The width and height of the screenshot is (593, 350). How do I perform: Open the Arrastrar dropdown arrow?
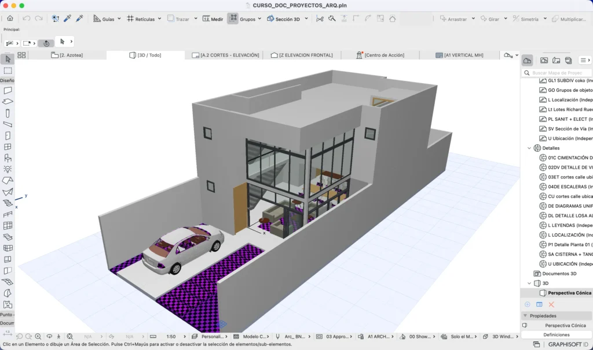click(x=473, y=18)
